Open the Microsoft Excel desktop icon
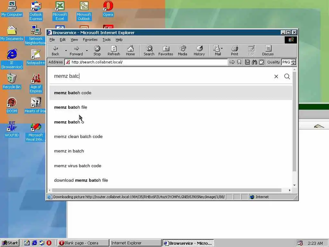This screenshot has height=247, width=329. tap(60, 11)
